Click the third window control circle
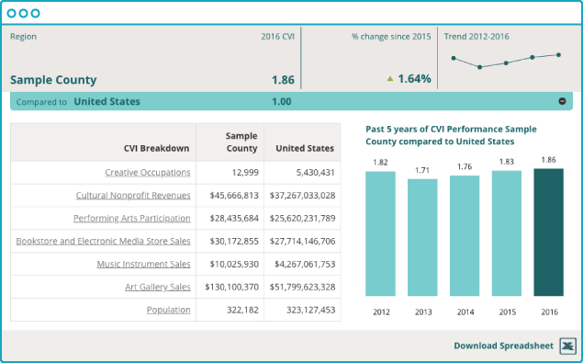This screenshot has height=363, width=583. point(35,14)
